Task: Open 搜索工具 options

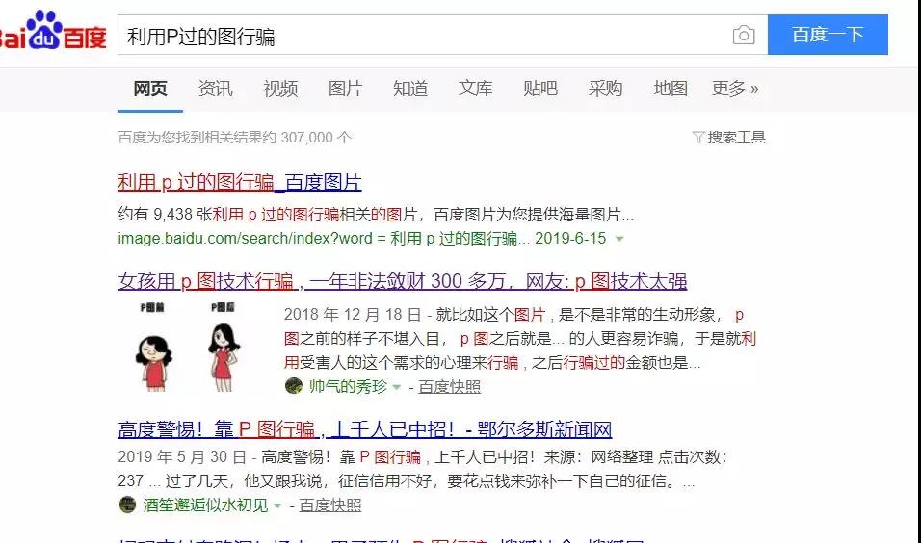Action: tap(737, 138)
